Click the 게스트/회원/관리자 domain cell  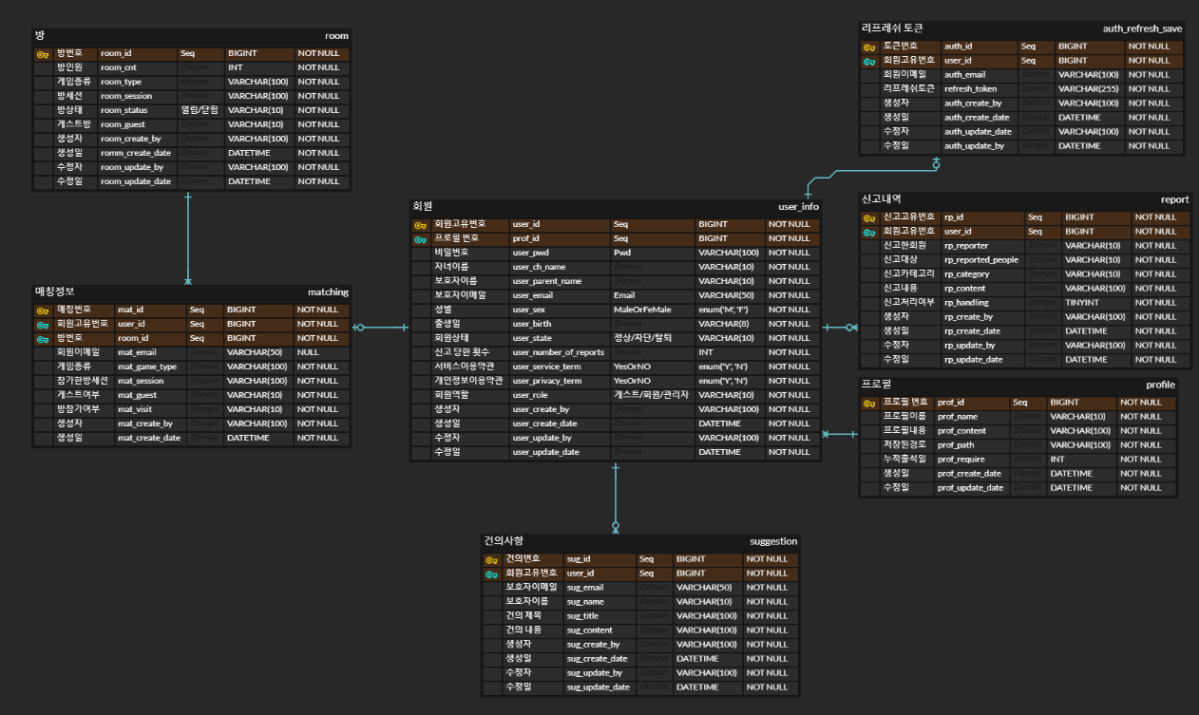pos(653,395)
